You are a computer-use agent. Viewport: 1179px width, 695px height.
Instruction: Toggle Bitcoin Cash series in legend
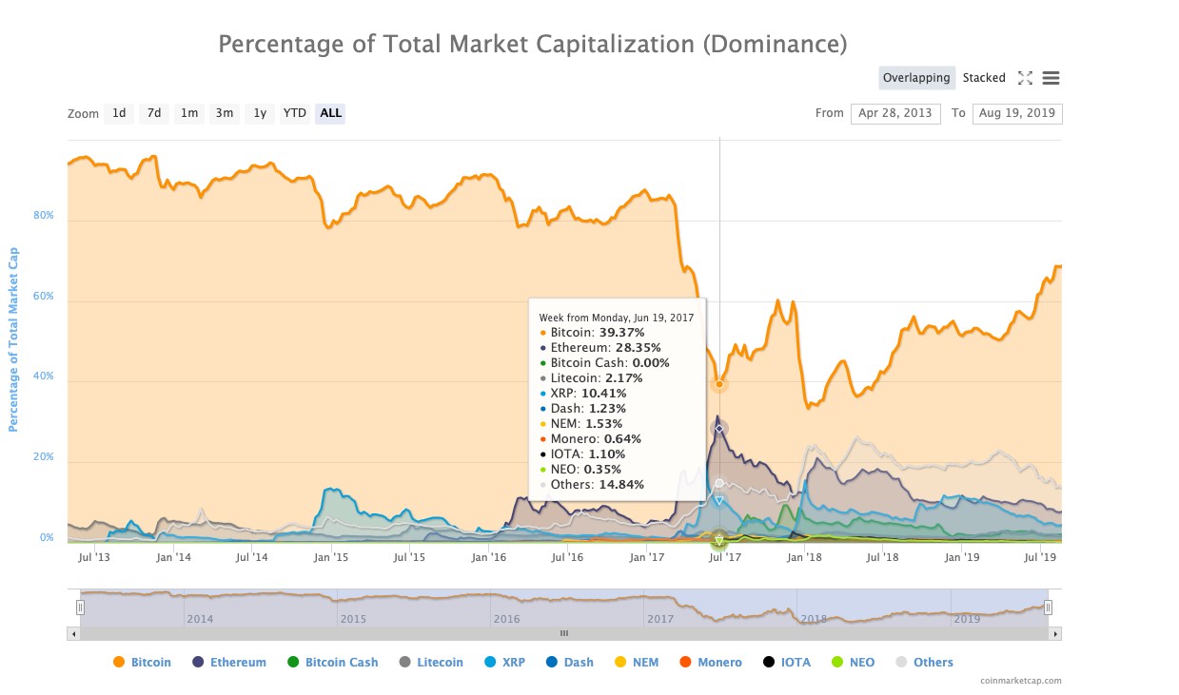pos(333,663)
